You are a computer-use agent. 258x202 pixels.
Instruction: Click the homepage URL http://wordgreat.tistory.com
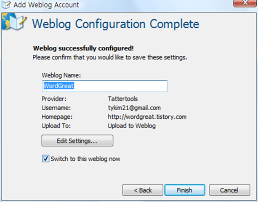147,117
